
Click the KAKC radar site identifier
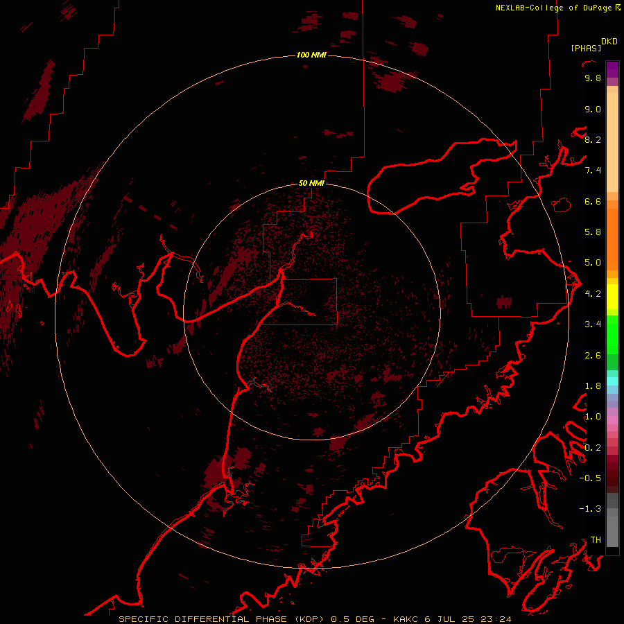[x=406, y=619]
